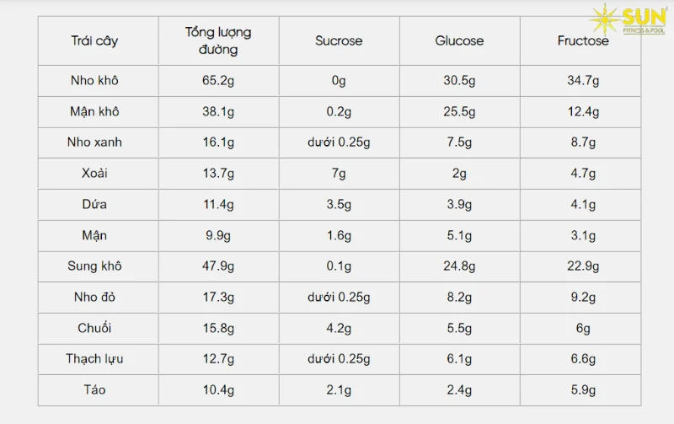Screen dimensions: 674x424
Task: Click the Táo fruit cell
Action: pos(94,389)
